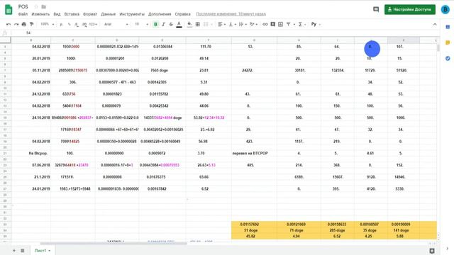Activate the paint format tool

pyautogui.click(x=31, y=24)
